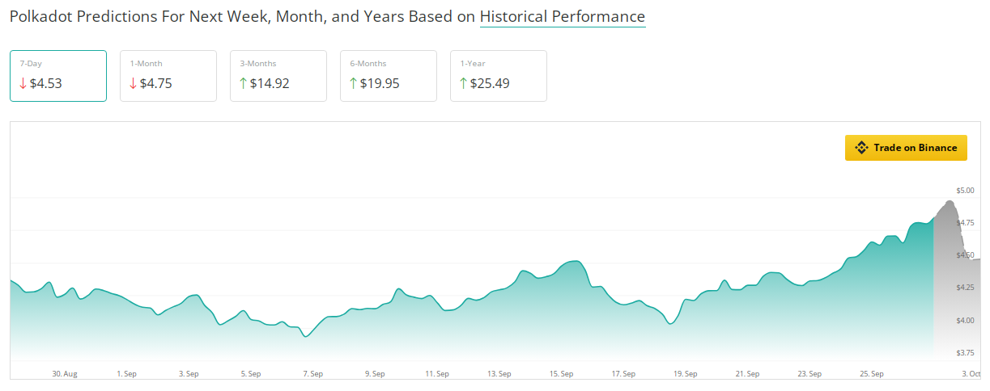This screenshot has width=990, height=391.
Task: Click the green up arrow in the 1-Year card
Action: tap(463, 83)
